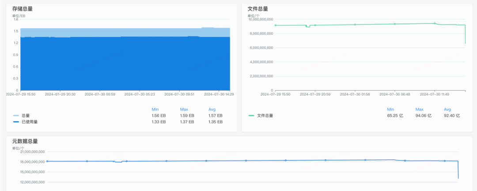Click the 65.25 亿 minimum value
477x191 pixels.
click(395, 116)
